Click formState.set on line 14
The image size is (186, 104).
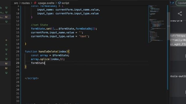[41, 29]
